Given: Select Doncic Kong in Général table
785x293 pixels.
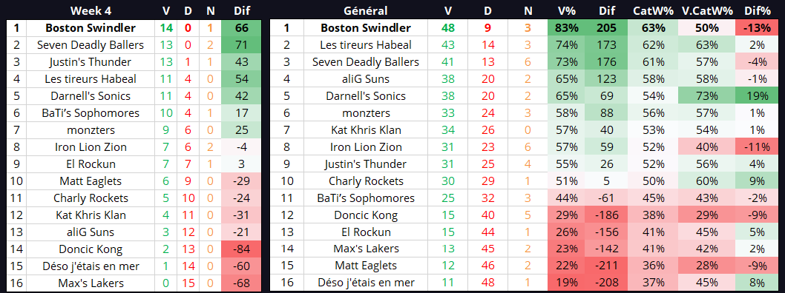Looking at the screenshot, I should [x=366, y=215].
